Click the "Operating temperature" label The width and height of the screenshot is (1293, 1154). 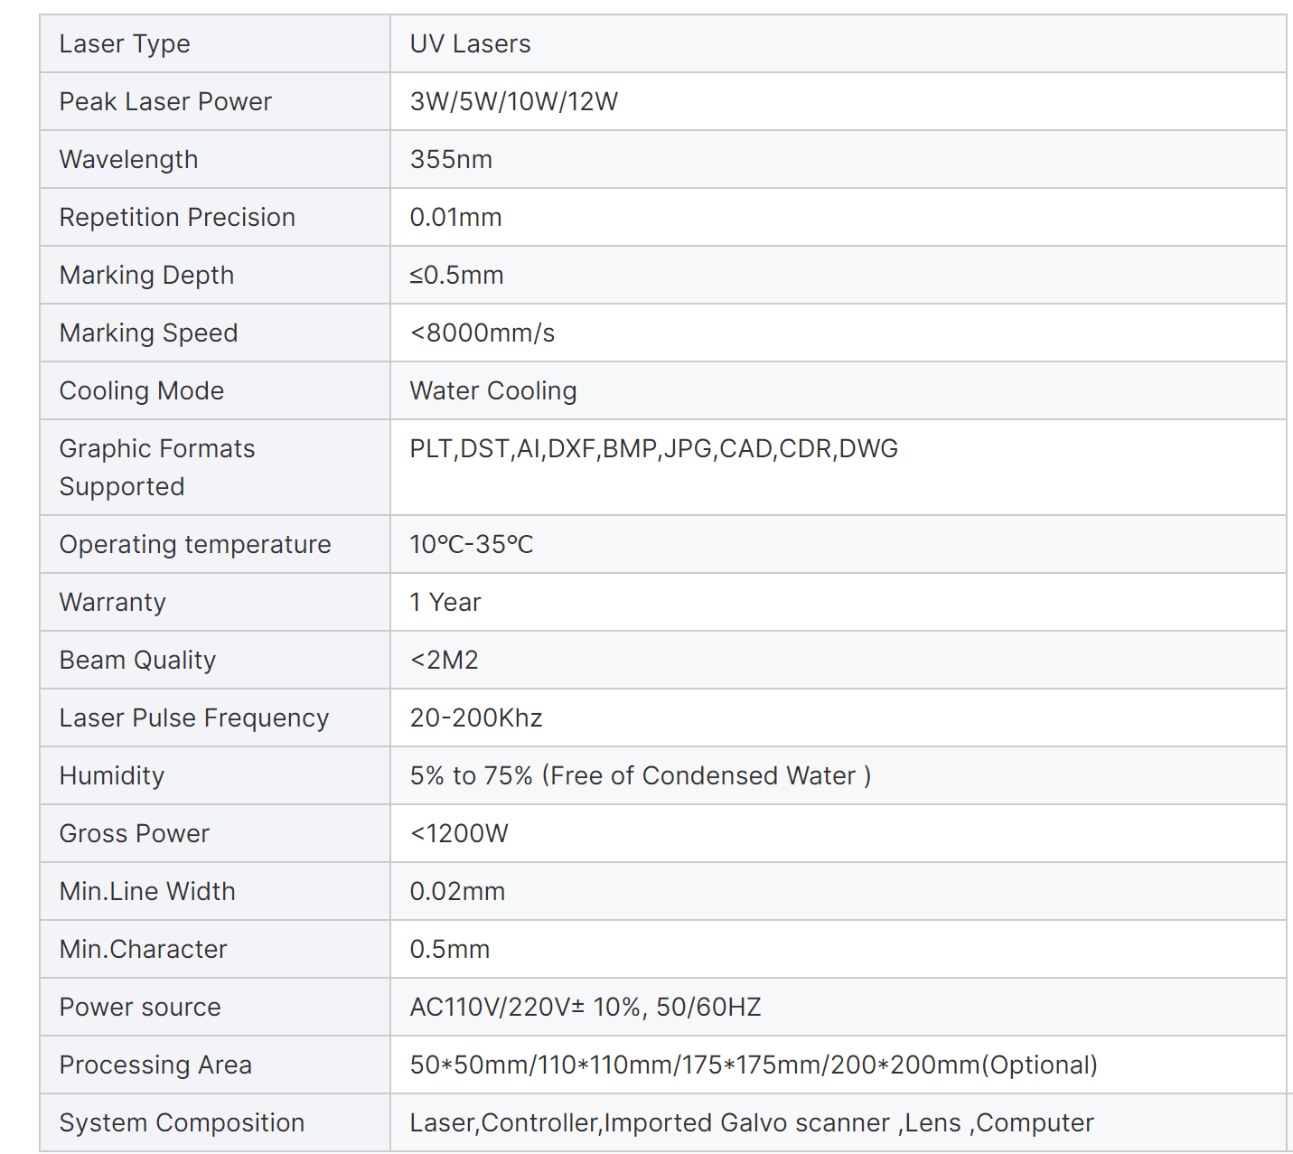coord(195,545)
